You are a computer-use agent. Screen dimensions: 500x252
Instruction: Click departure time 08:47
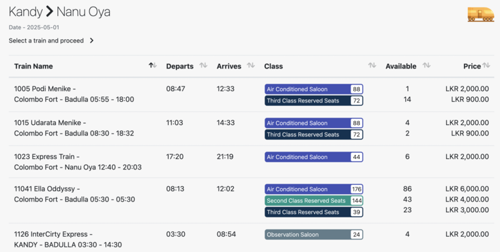coord(176,89)
